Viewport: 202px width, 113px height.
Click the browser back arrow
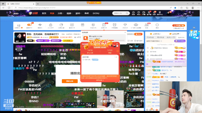(x=4, y=8)
